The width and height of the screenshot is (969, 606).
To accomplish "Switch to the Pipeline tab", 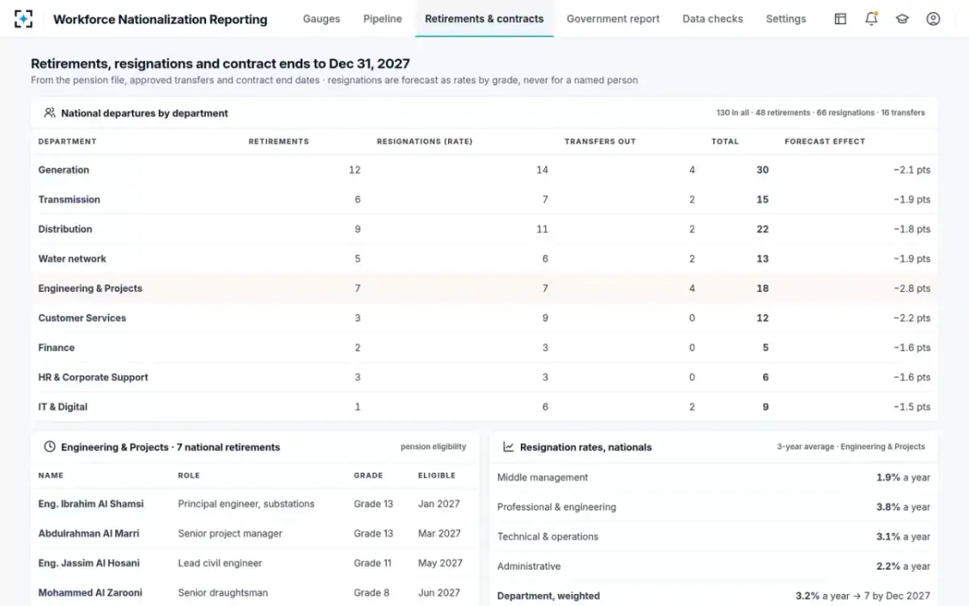I will click(383, 19).
